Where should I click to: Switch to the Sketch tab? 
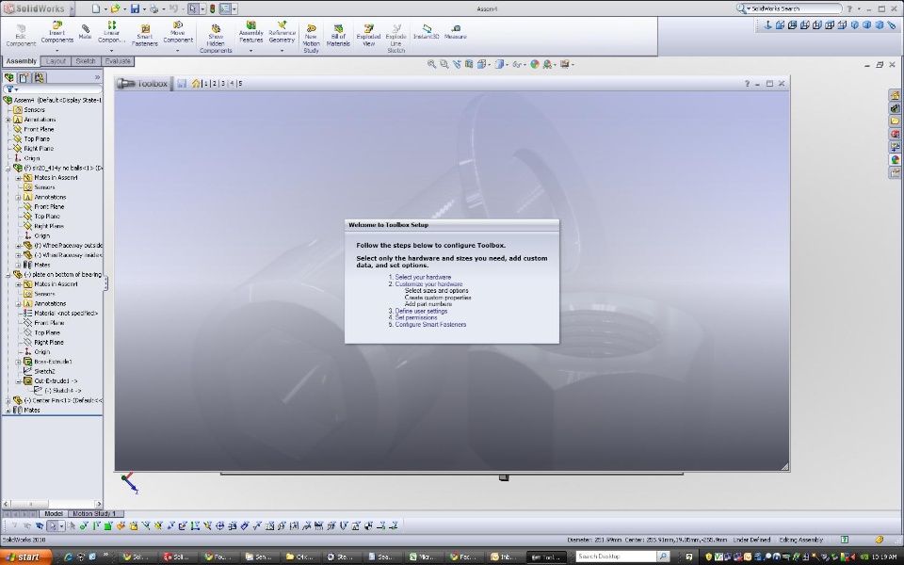(x=86, y=61)
